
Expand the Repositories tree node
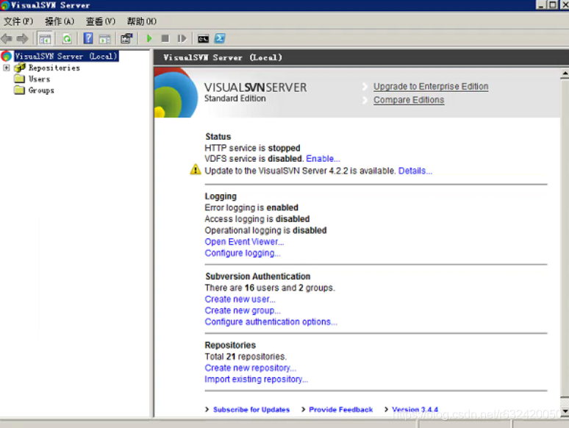click(x=6, y=68)
